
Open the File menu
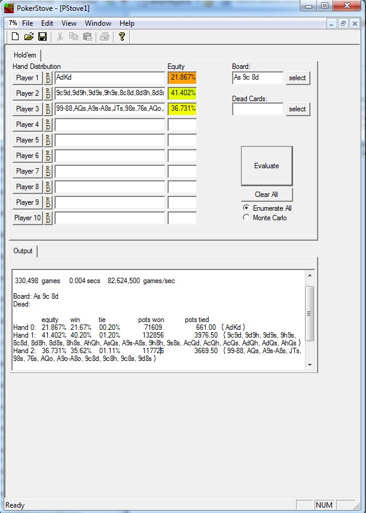point(28,23)
